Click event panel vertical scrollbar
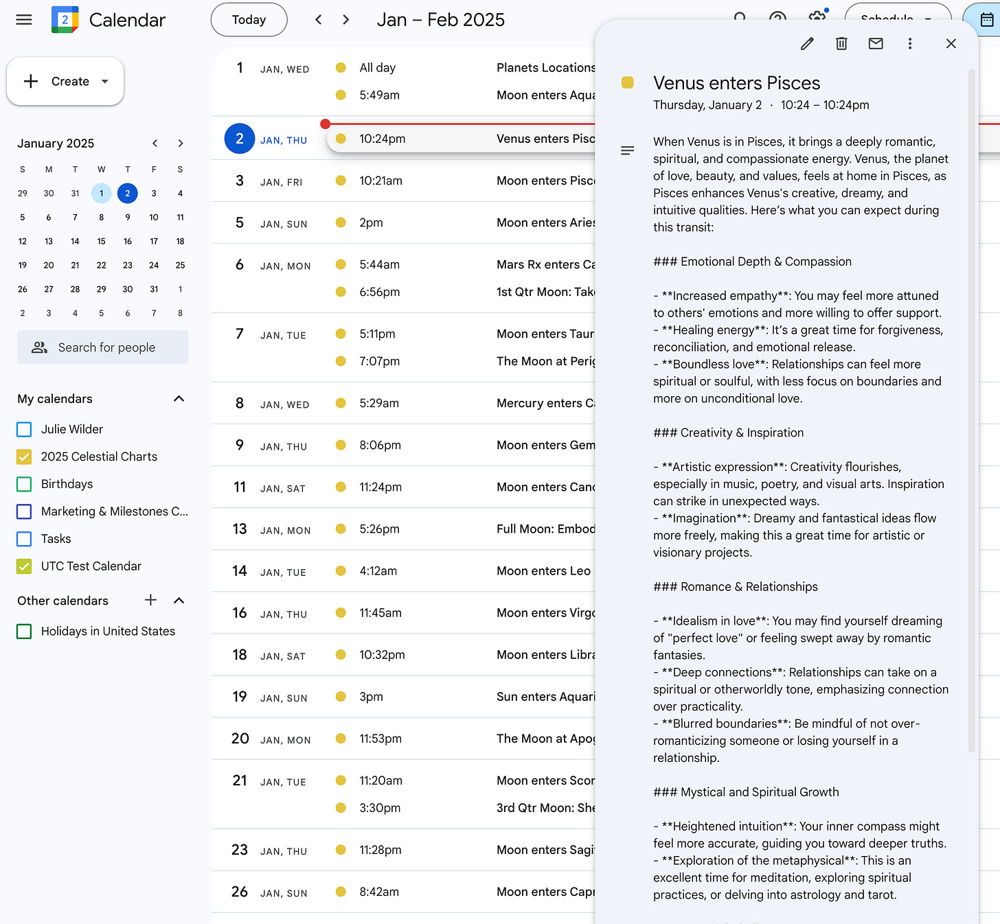This screenshot has height=924, width=1000. [972, 411]
